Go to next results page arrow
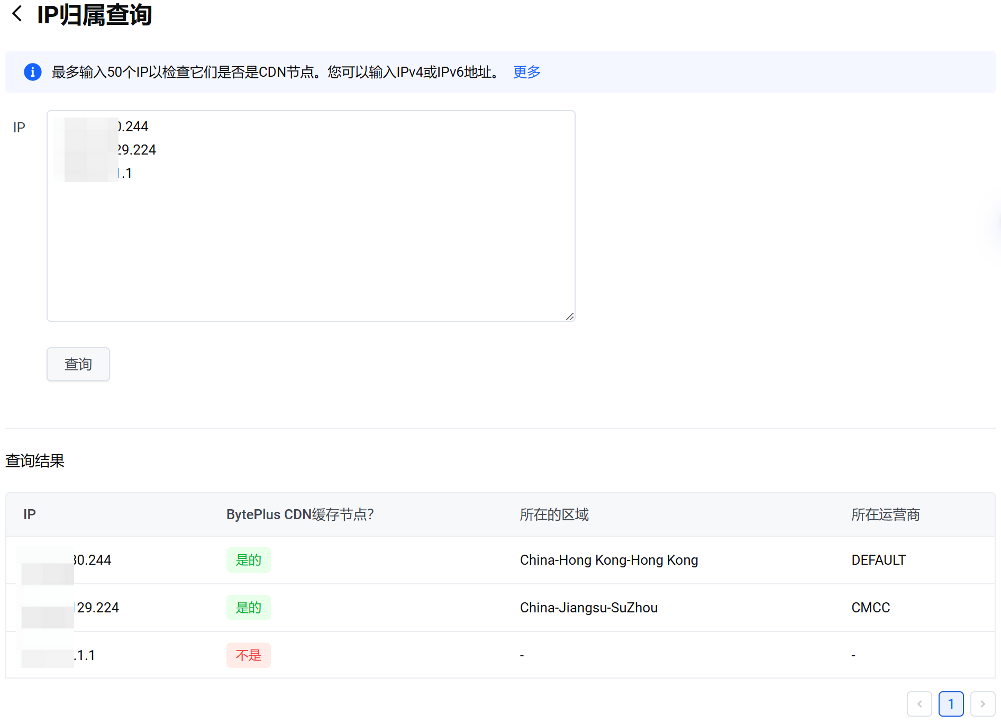The image size is (1001, 723). click(x=983, y=704)
